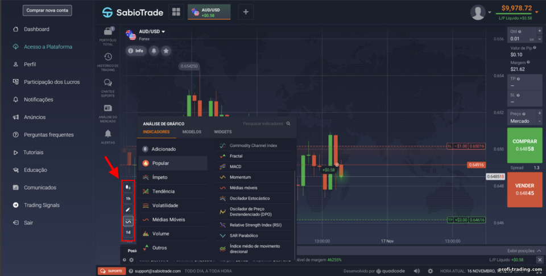This screenshot has width=546, height=276.
Task: Open Análise do Mercado news icon
Action: pos(108,108)
